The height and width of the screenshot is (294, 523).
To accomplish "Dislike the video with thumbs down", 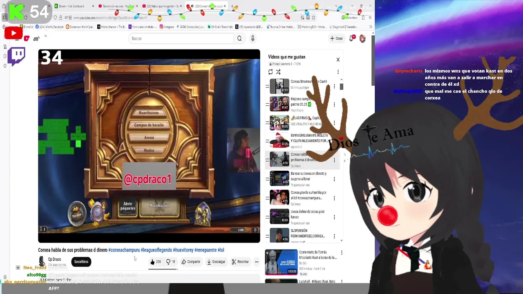I will [170, 262].
